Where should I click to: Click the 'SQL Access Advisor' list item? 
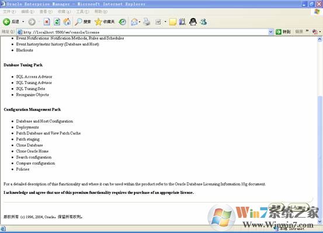point(34,76)
